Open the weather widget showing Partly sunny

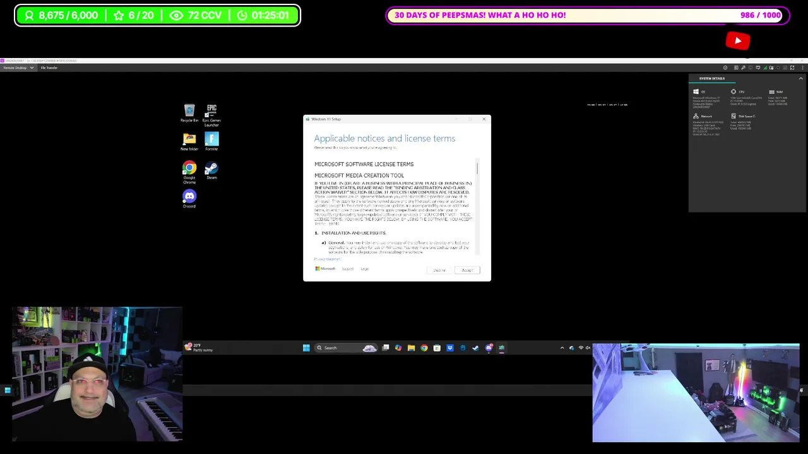point(199,347)
